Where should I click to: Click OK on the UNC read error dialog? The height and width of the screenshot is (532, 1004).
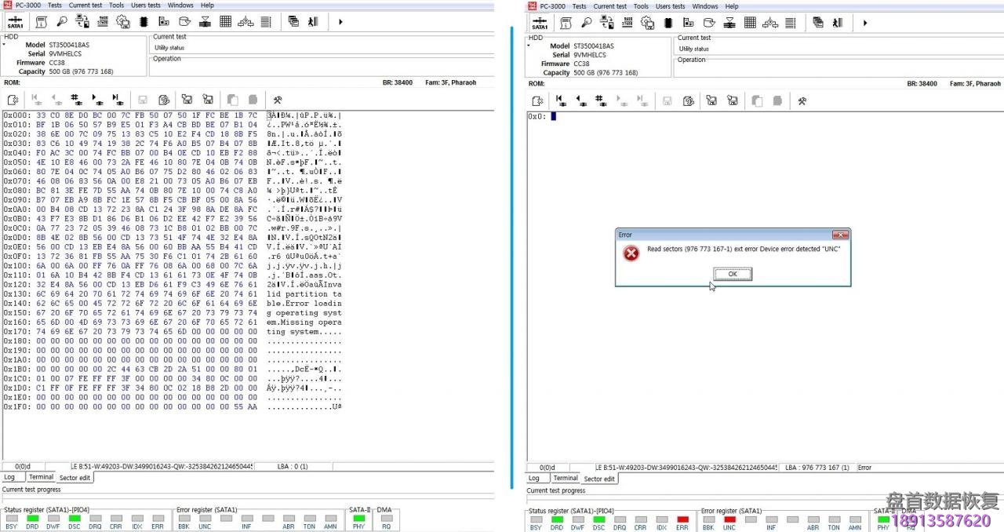point(731,274)
